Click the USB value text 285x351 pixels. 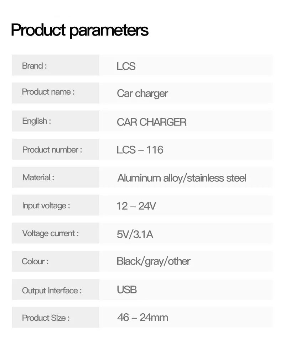[x=127, y=290]
